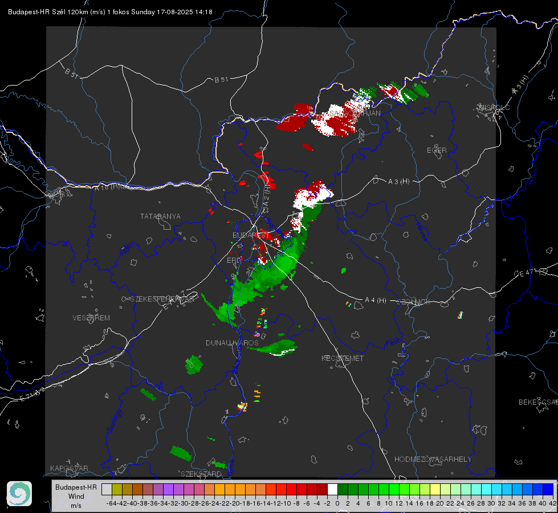Viewport: 558px width, 513px height.
Task: Click the HODMEZOVASARHELY city label
Action: tap(433, 459)
